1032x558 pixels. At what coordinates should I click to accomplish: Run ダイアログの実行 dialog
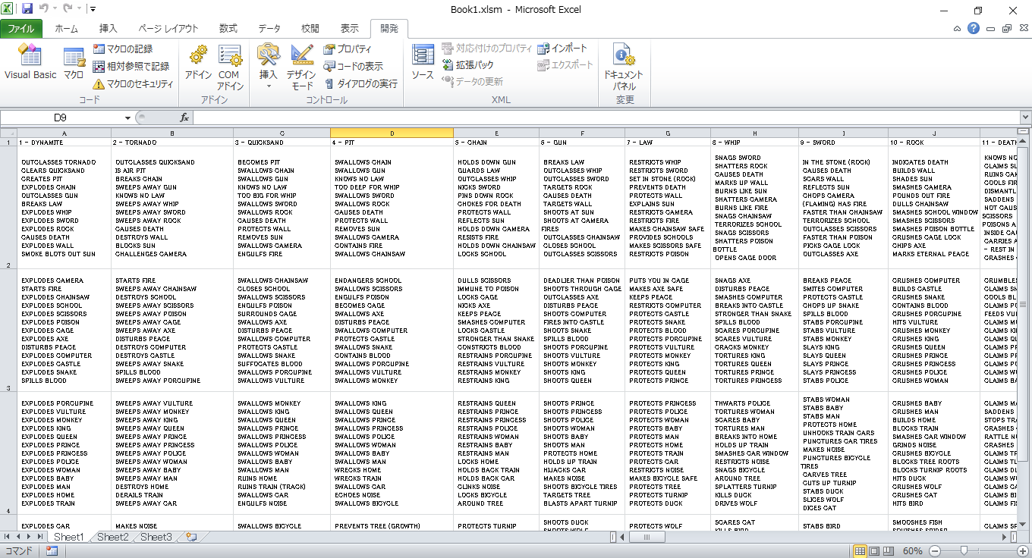[x=360, y=84]
